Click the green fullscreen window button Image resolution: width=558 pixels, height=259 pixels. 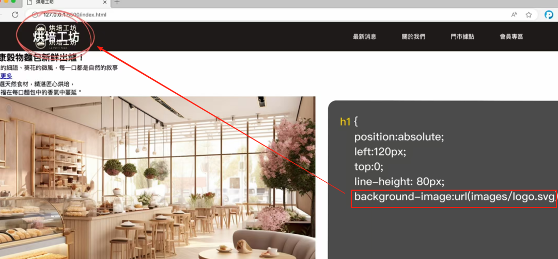(x=13, y=2)
